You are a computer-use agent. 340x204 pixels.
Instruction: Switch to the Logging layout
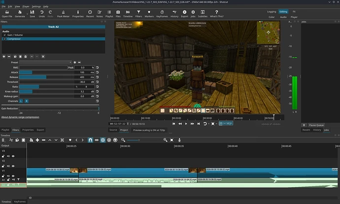[272, 12]
